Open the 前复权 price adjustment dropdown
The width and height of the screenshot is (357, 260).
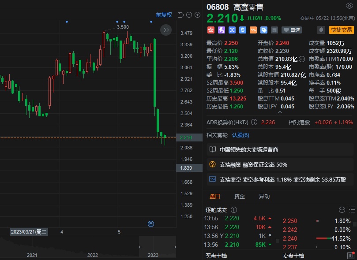coord(164,15)
